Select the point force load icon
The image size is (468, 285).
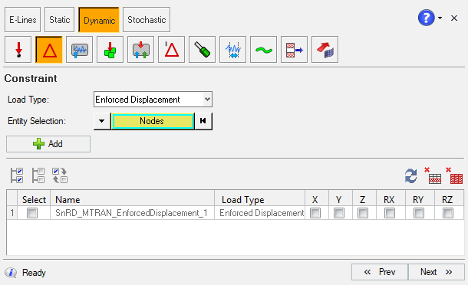pyautogui.click(x=18, y=50)
